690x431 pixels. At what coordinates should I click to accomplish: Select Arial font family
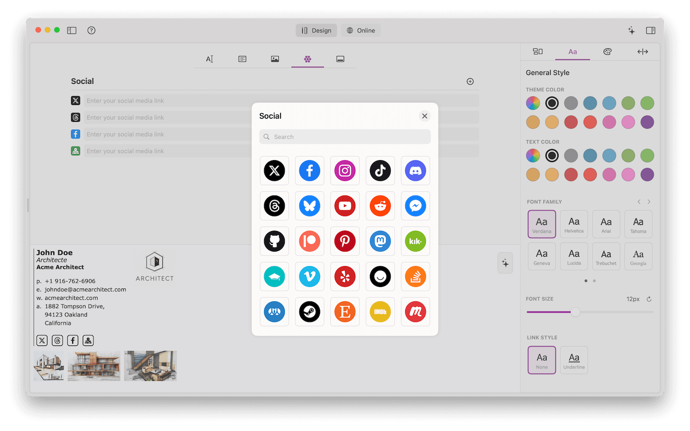click(x=606, y=224)
